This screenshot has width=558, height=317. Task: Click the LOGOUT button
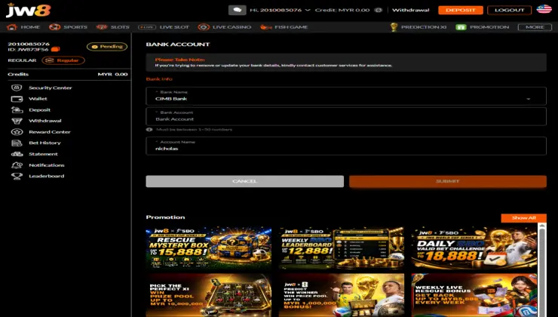[x=509, y=10]
